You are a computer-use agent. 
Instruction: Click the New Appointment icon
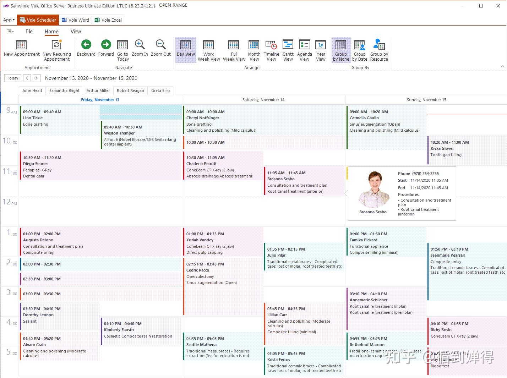pyautogui.click(x=21, y=45)
